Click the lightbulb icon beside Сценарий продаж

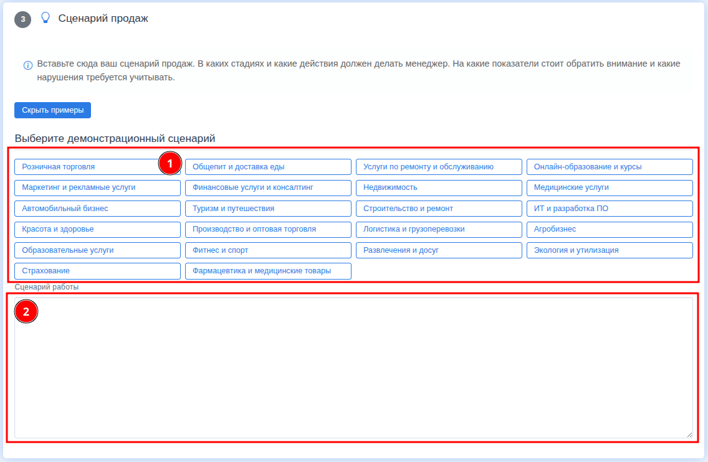[45, 18]
